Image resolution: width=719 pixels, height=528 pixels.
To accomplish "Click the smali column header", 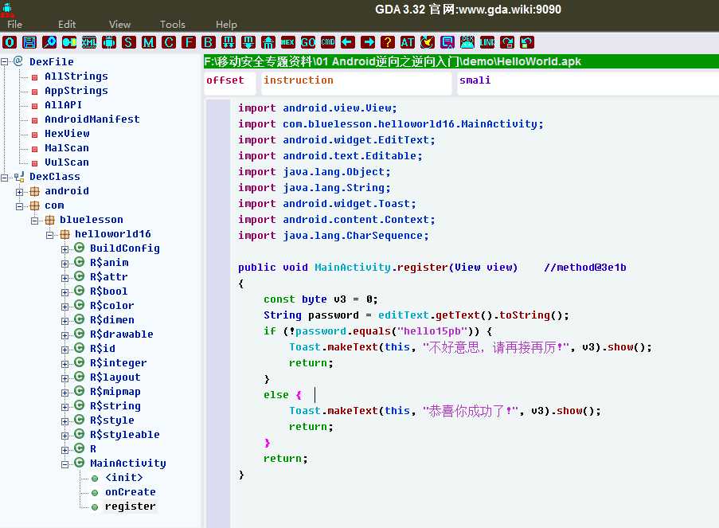I will coord(588,83).
